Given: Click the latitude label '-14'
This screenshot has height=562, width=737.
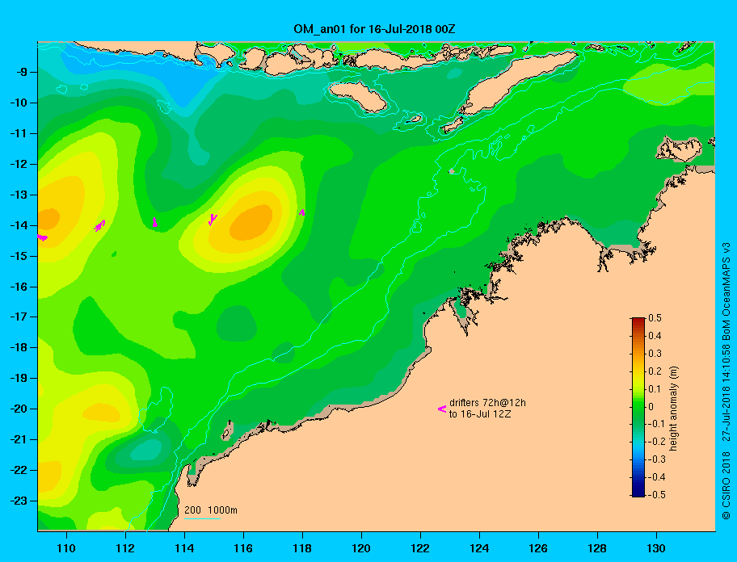Looking at the screenshot, I should click(x=19, y=225).
